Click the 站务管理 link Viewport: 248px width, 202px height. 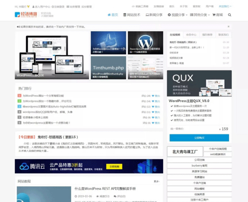click(x=73, y=7)
